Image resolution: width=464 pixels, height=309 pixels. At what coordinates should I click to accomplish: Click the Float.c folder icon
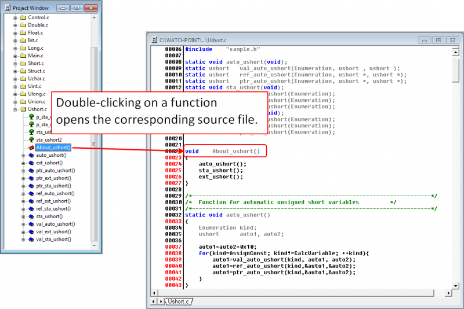(x=23, y=33)
